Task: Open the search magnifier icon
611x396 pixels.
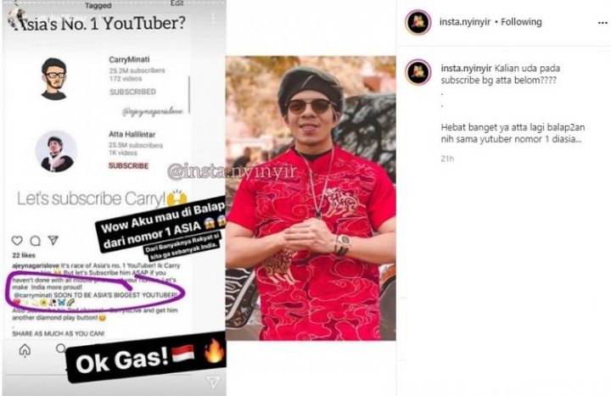Action: tap(61, 349)
